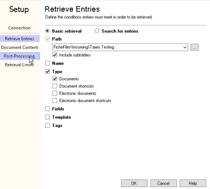Open the Post-Processing page

click(x=20, y=56)
